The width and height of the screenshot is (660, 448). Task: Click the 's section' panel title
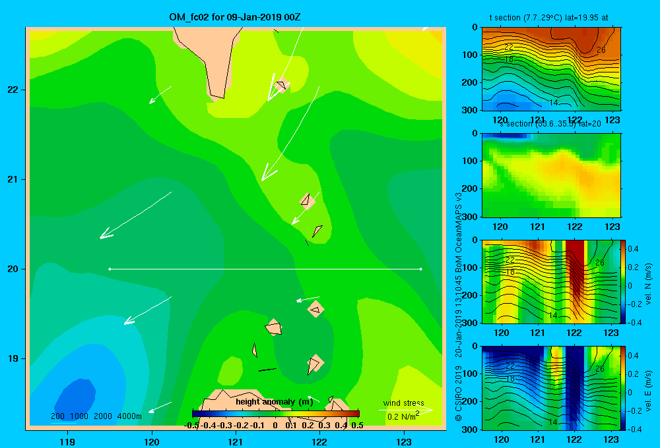[550, 124]
